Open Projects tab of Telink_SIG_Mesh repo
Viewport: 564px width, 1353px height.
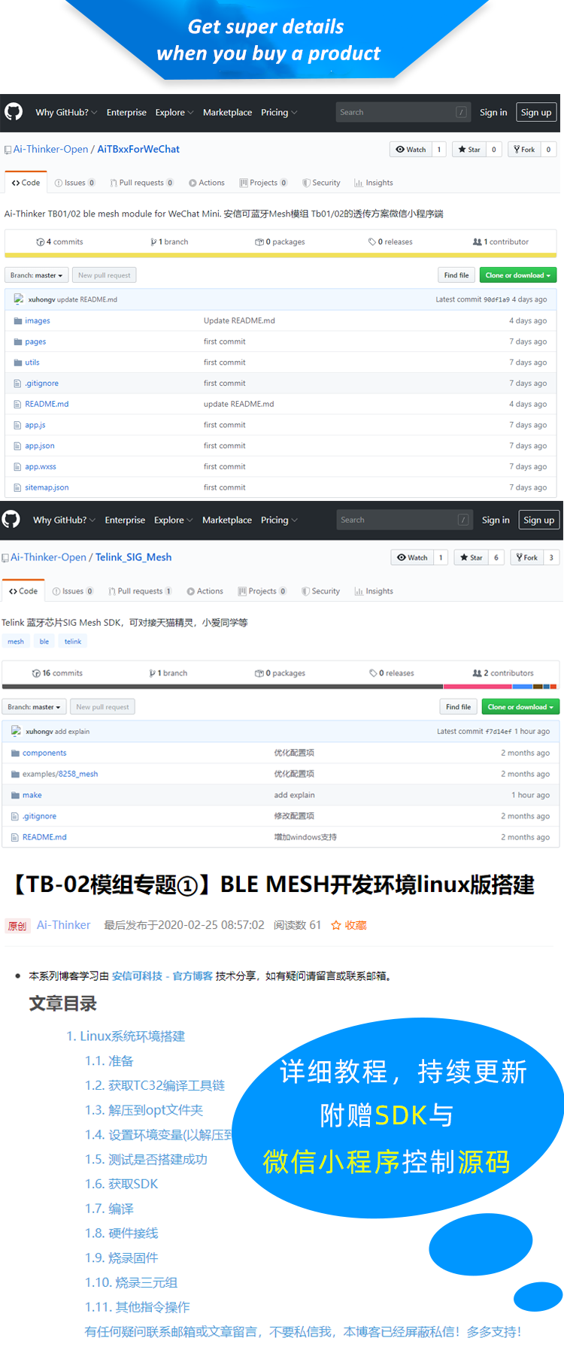(x=262, y=591)
